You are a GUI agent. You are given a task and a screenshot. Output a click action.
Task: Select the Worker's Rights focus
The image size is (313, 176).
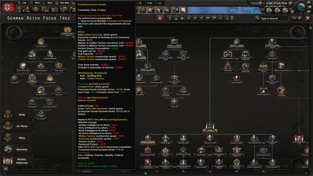[59, 67]
